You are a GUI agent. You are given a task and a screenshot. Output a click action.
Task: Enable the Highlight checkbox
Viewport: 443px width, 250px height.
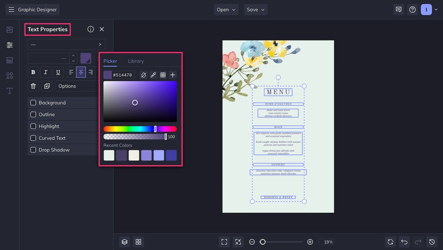coord(33,126)
